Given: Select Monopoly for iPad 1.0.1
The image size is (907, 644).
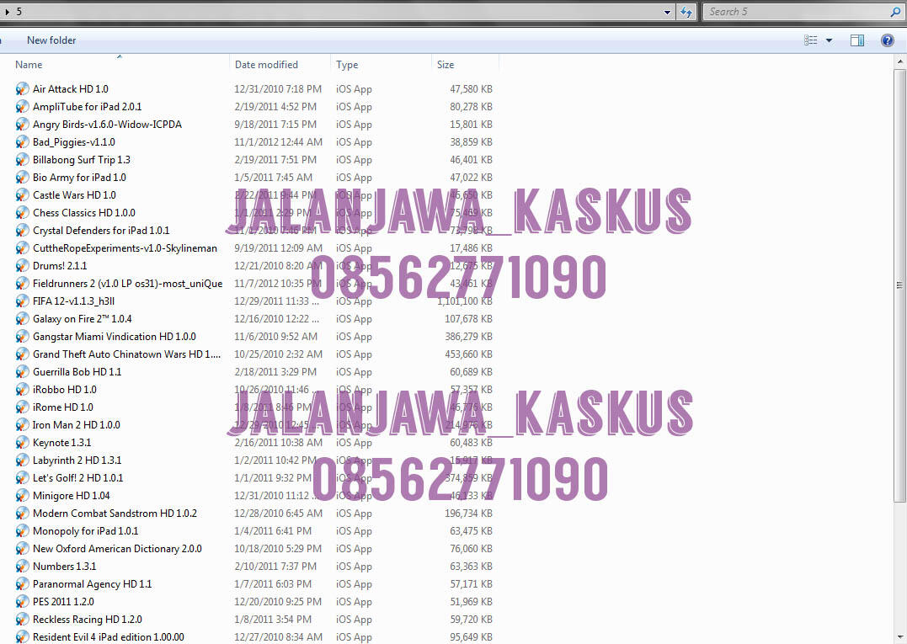Looking at the screenshot, I should click(86, 531).
